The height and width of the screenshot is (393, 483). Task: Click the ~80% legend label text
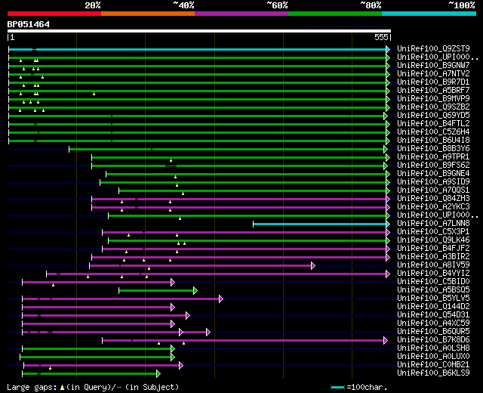[x=371, y=5]
